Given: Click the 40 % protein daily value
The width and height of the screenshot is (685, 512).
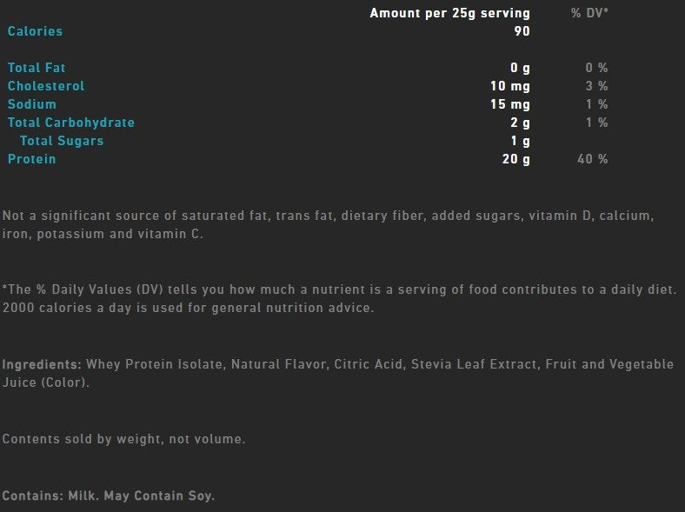Looking at the screenshot, I should [592, 159].
